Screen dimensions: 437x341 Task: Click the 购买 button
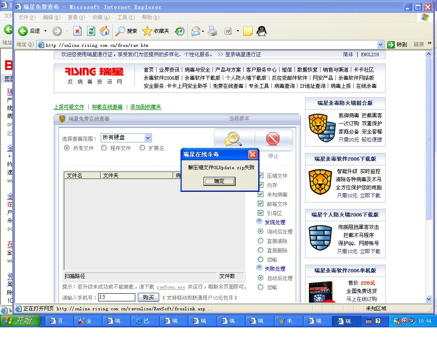click(149, 297)
